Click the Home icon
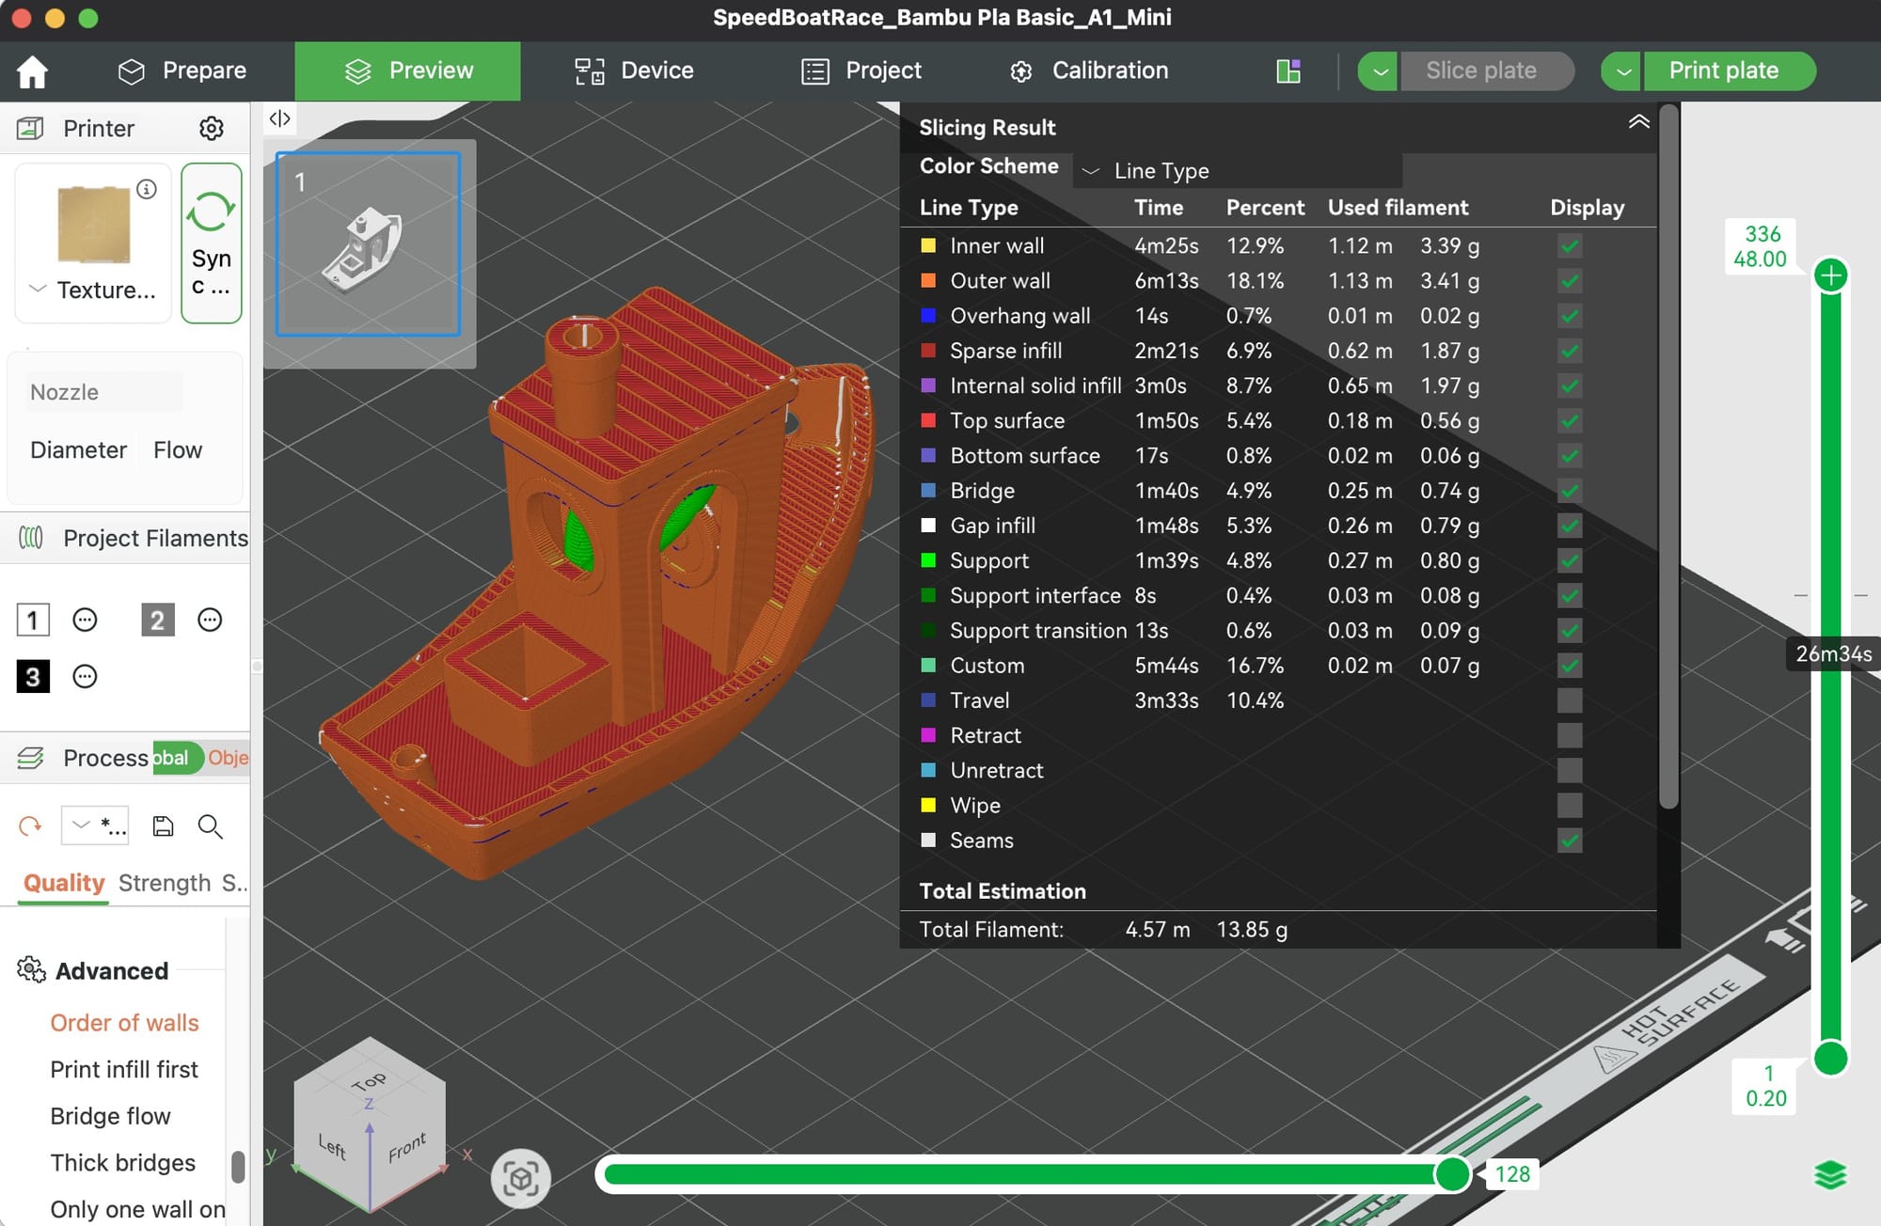The width and height of the screenshot is (1881, 1226). point(32,71)
